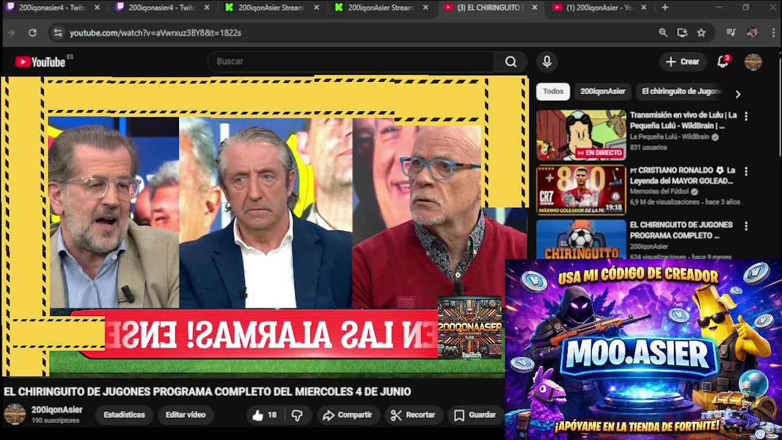View site information for youtube.com
Viewport: 782px width, 440px height.
[57, 33]
